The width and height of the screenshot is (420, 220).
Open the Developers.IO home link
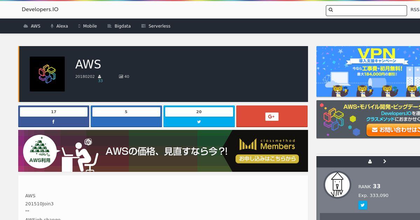click(x=40, y=9)
